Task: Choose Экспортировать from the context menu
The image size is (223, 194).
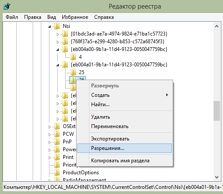Action: tap(125, 139)
